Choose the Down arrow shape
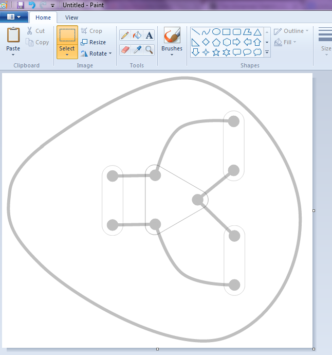The image size is (332, 355). (x=195, y=52)
